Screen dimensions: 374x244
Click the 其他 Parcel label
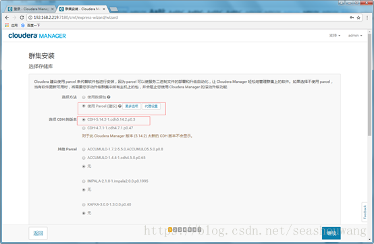pyautogui.click(x=67, y=149)
